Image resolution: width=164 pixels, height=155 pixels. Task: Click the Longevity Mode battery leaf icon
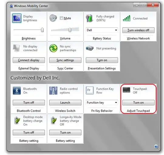[54, 120]
